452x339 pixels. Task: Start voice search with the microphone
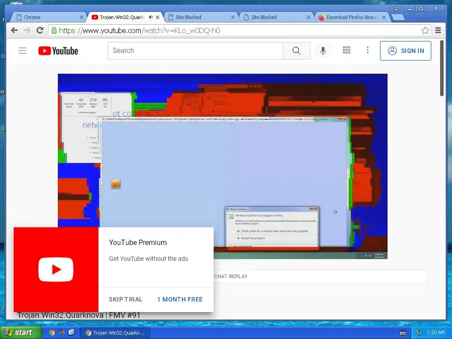coord(323,51)
